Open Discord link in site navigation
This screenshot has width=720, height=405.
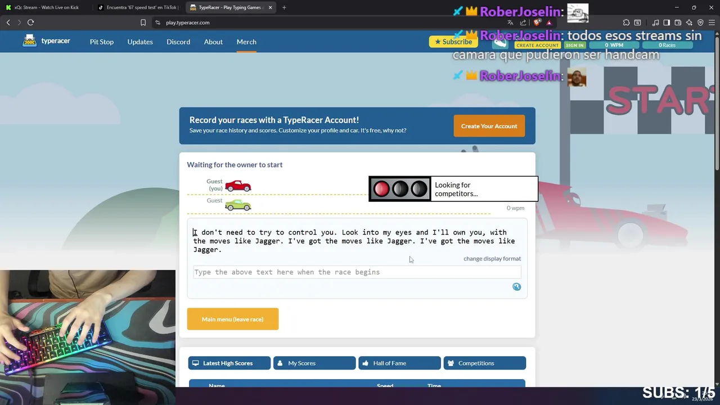pyautogui.click(x=178, y=42)
